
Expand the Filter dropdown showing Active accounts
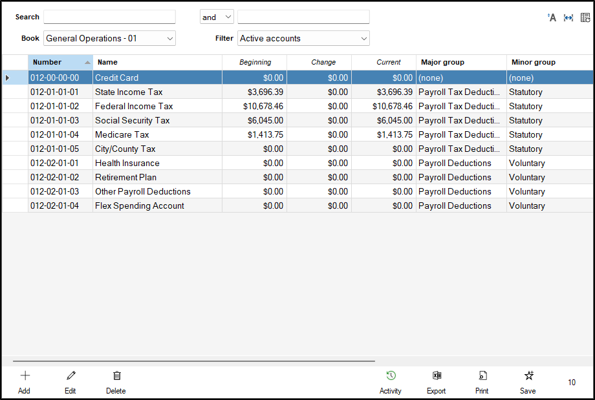click(x=303, y=39)
